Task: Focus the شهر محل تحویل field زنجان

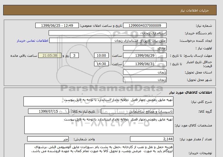Action: tap(145, 80)
